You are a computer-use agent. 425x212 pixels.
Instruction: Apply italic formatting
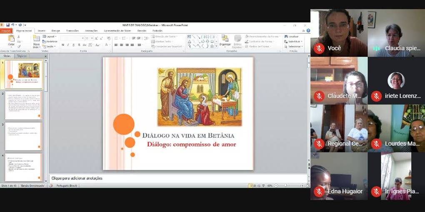tap(68, 45)
